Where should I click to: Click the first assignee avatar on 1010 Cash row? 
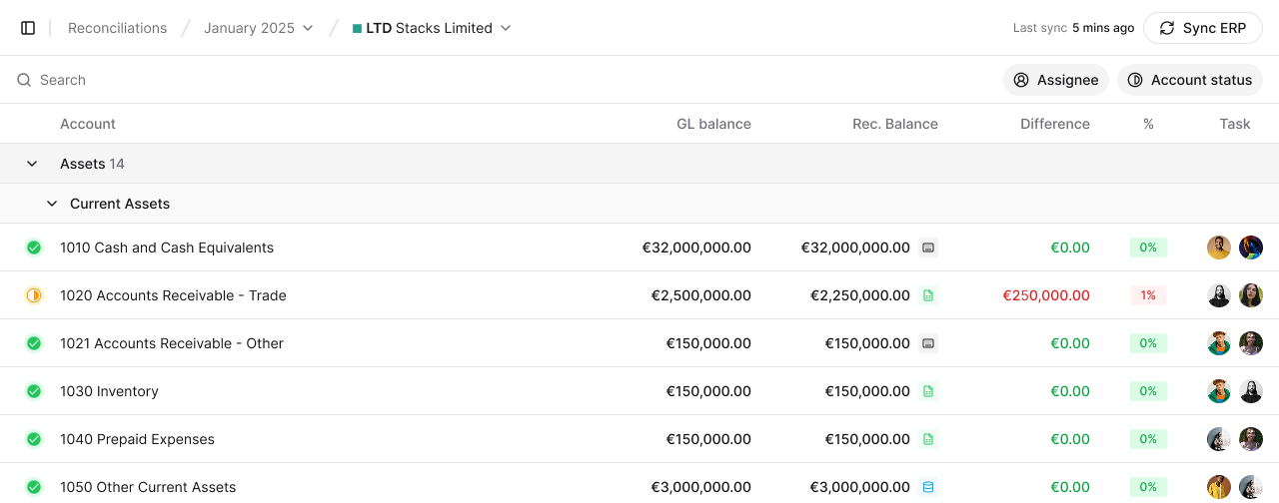pyautogui.click(x=1218, y=248)
